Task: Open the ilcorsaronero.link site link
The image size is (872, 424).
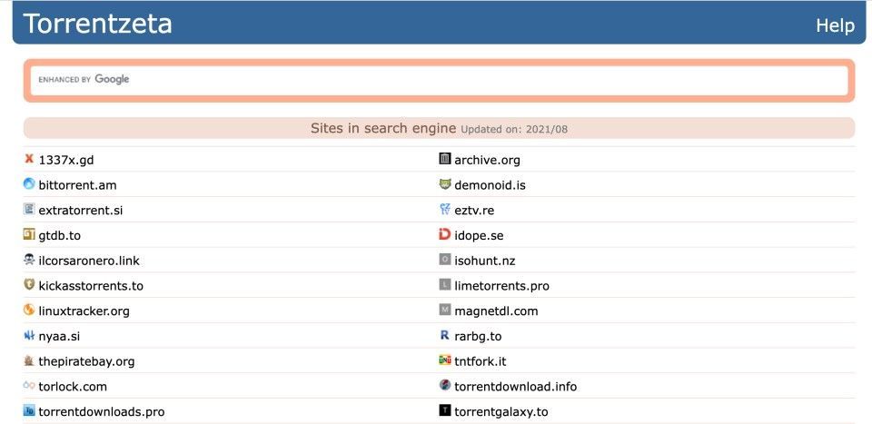Action: (x=89, y=261)
